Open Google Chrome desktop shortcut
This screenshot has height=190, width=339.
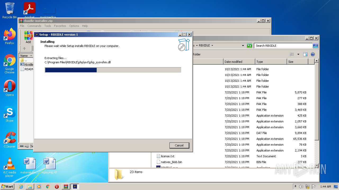[10, 64]
